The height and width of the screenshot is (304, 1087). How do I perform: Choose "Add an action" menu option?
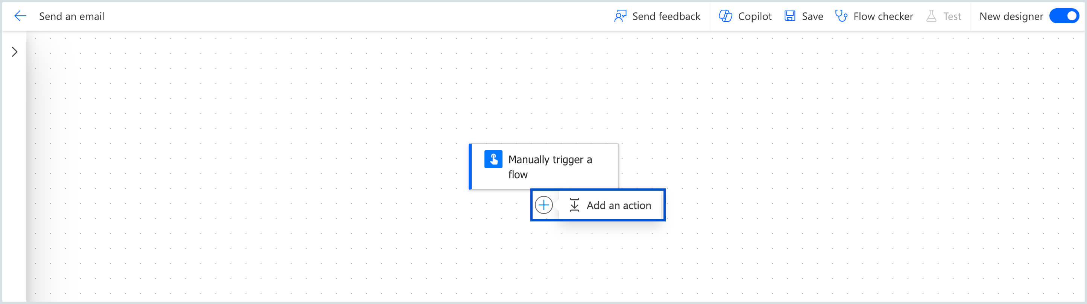click(x=618, y=205)
